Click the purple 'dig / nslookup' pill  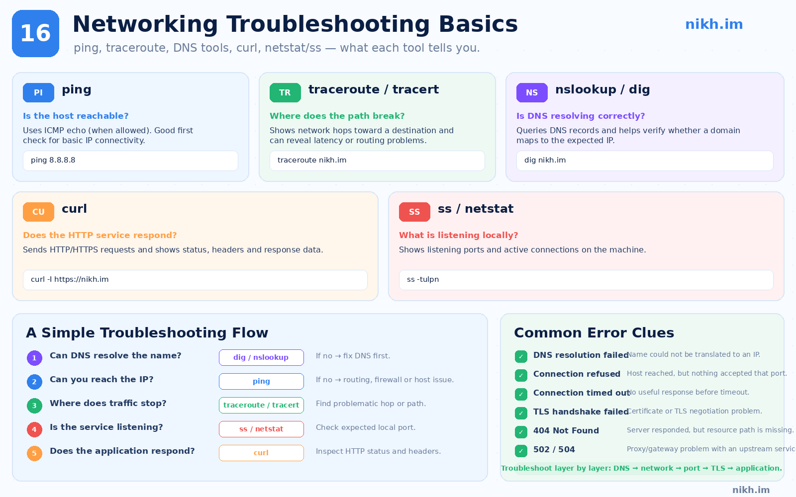click(x=261, y=357)
